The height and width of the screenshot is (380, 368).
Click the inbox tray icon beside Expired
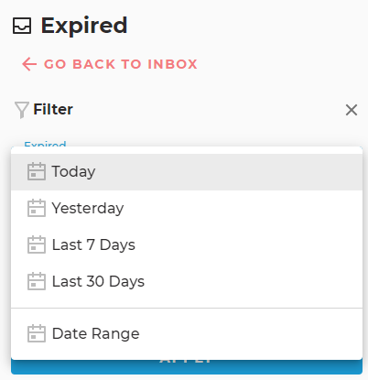point(22,26)
